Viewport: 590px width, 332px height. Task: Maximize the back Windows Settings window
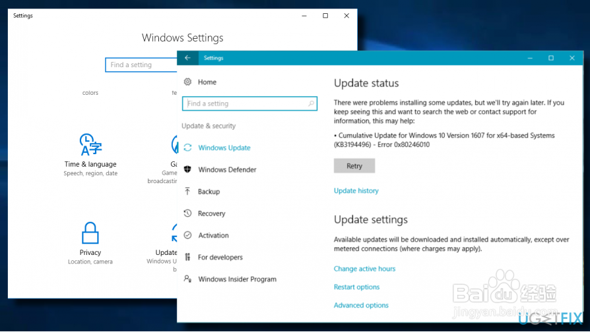(x=325, y=16)
